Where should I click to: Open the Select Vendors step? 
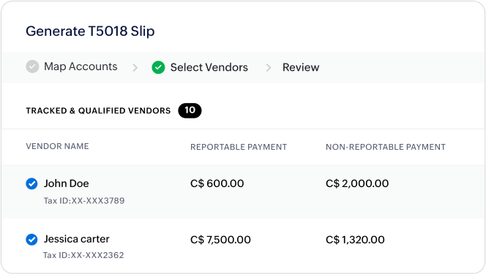(209, 67)
